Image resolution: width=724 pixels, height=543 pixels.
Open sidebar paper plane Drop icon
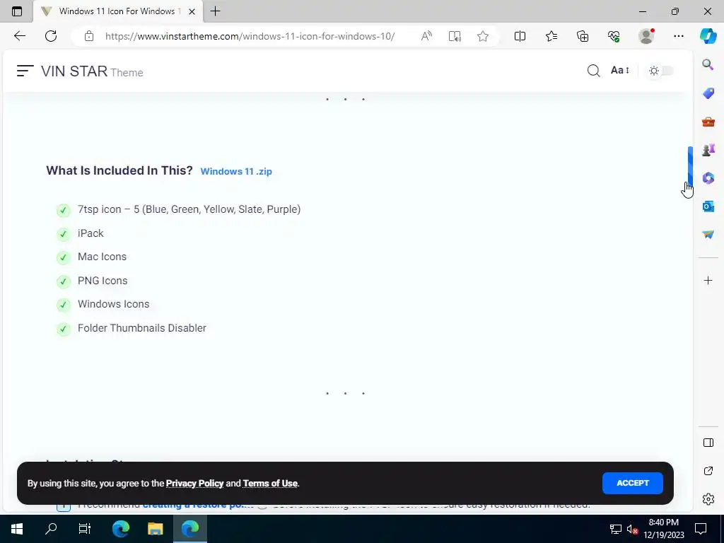(x=708, y=235)
